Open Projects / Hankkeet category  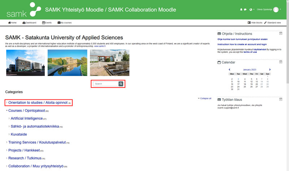[24, 150]
